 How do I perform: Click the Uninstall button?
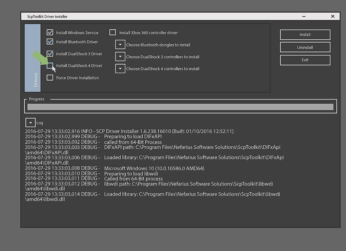point(305,47)
